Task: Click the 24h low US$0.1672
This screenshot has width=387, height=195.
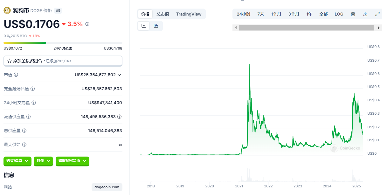Action: [13, 48]
